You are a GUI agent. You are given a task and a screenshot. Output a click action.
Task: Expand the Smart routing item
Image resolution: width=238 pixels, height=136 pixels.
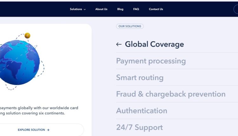click(140, 77)
